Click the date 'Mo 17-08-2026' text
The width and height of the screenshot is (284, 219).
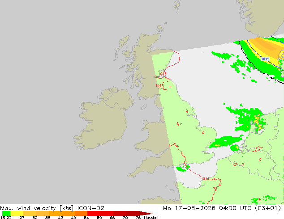[x=189, y=208]
